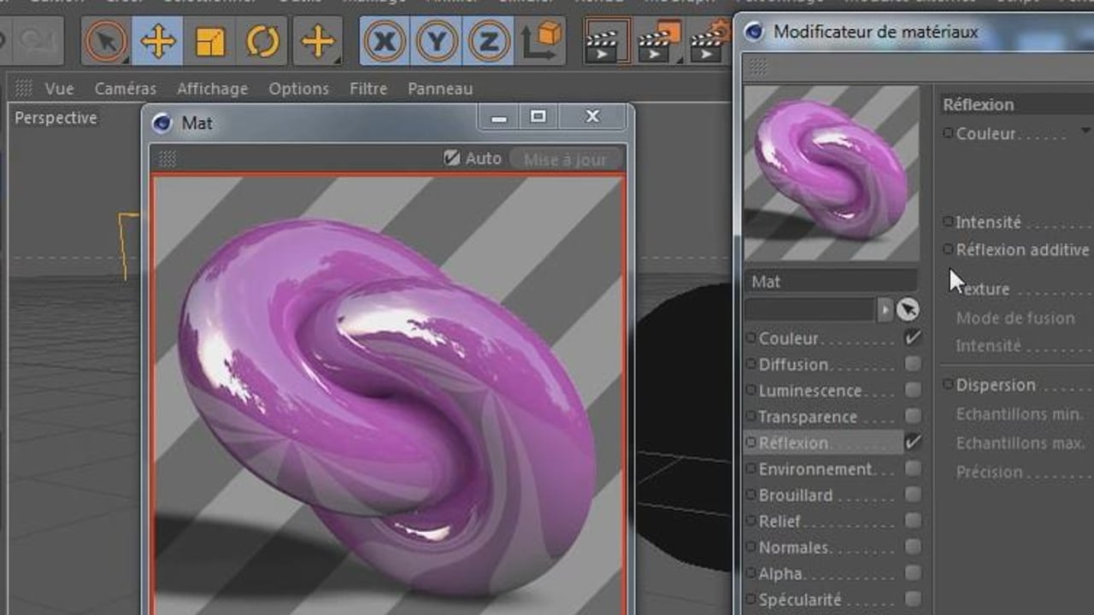Image resolution: width=1094 pixels, height=615 pixels.
Task: Click the Mise à jour button
Action: (565, 159)
